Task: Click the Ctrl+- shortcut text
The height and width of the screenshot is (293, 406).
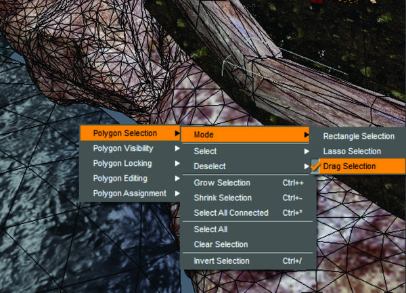Action: tap(292, 198)
